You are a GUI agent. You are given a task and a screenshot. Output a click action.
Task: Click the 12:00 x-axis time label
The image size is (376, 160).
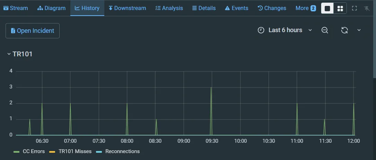click(x=354, y=141)
